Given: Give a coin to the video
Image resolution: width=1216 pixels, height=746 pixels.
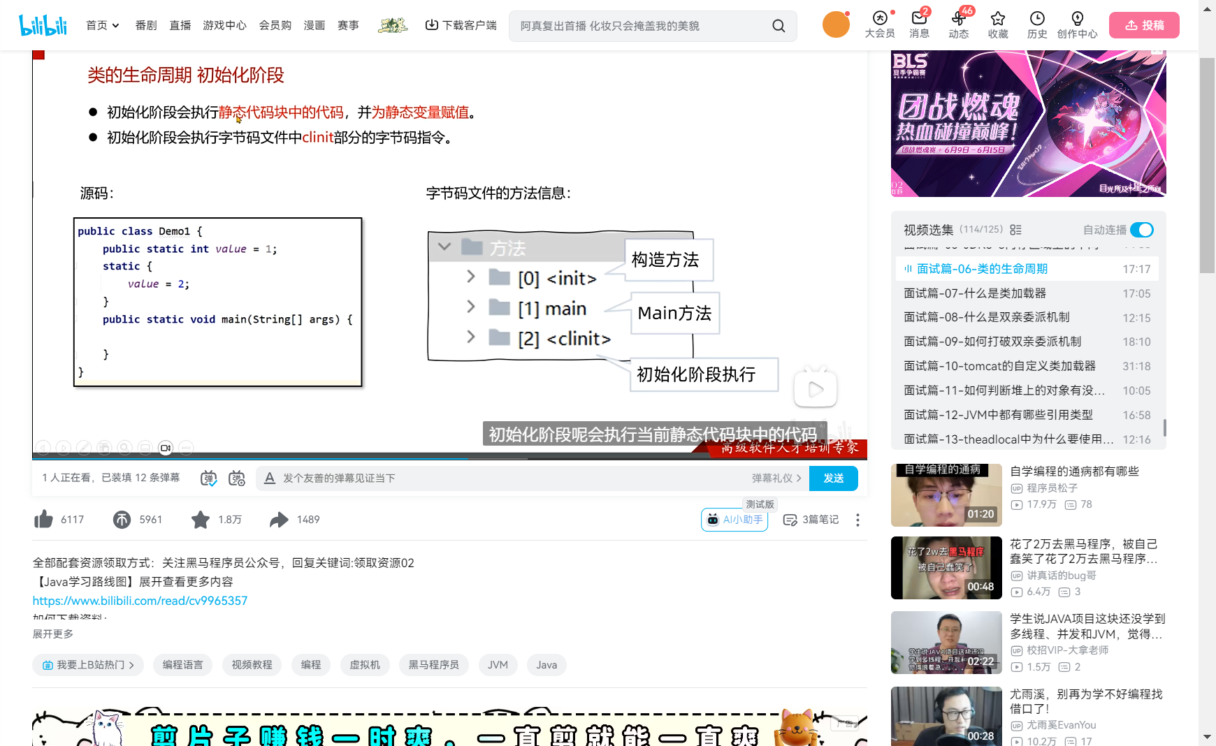Looking at the screenshot, I should tap(122, 520).
